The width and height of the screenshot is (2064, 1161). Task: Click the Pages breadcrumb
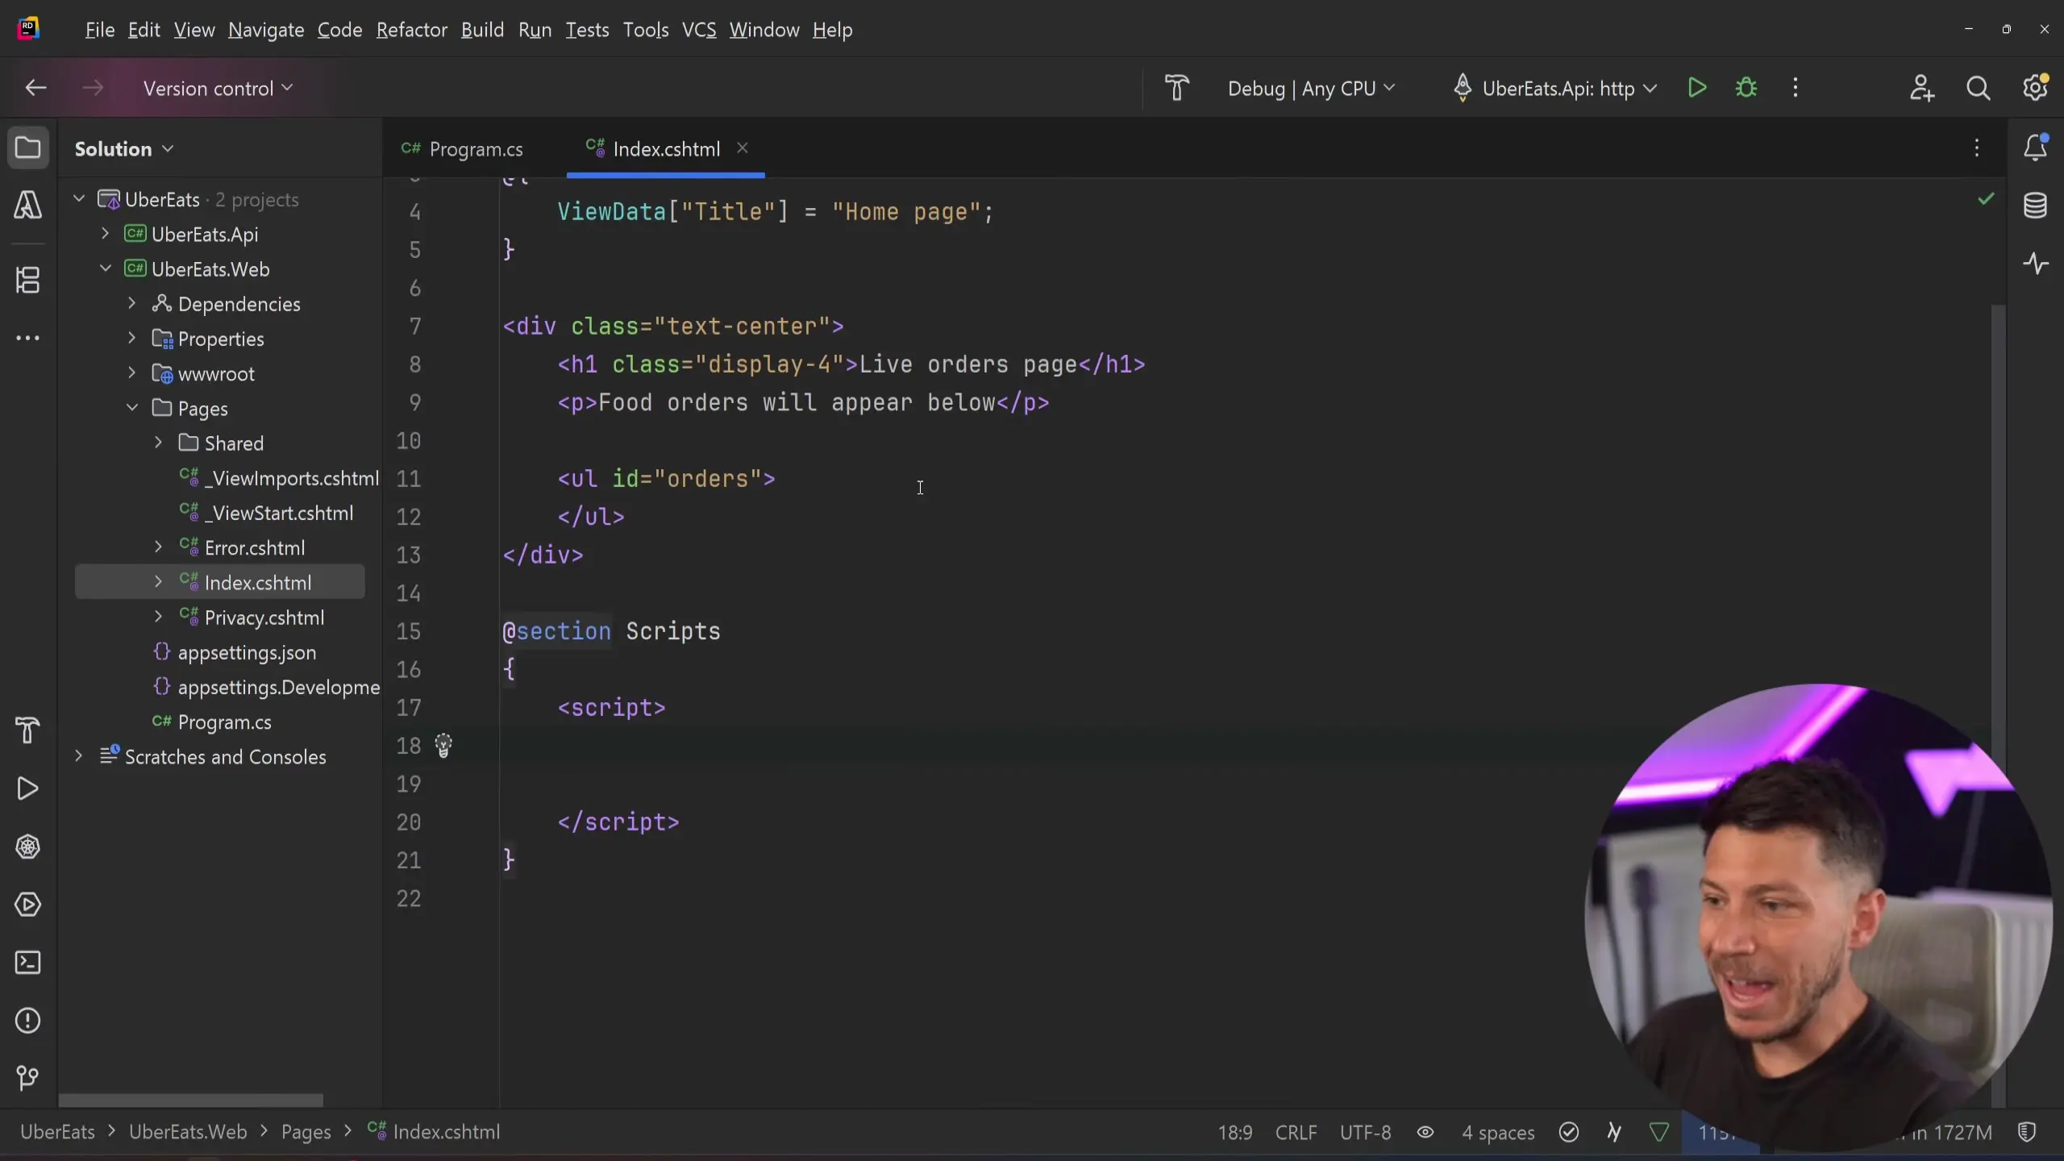pyautogui.click(x=306, y=1132)
